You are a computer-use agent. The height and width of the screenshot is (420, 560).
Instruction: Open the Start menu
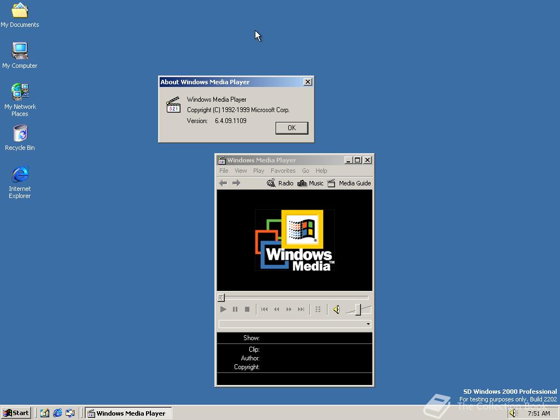(16, 413)
